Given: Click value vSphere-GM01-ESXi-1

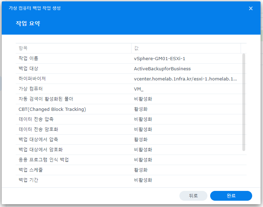Looking at the screenshot, I should pos(159,58).
